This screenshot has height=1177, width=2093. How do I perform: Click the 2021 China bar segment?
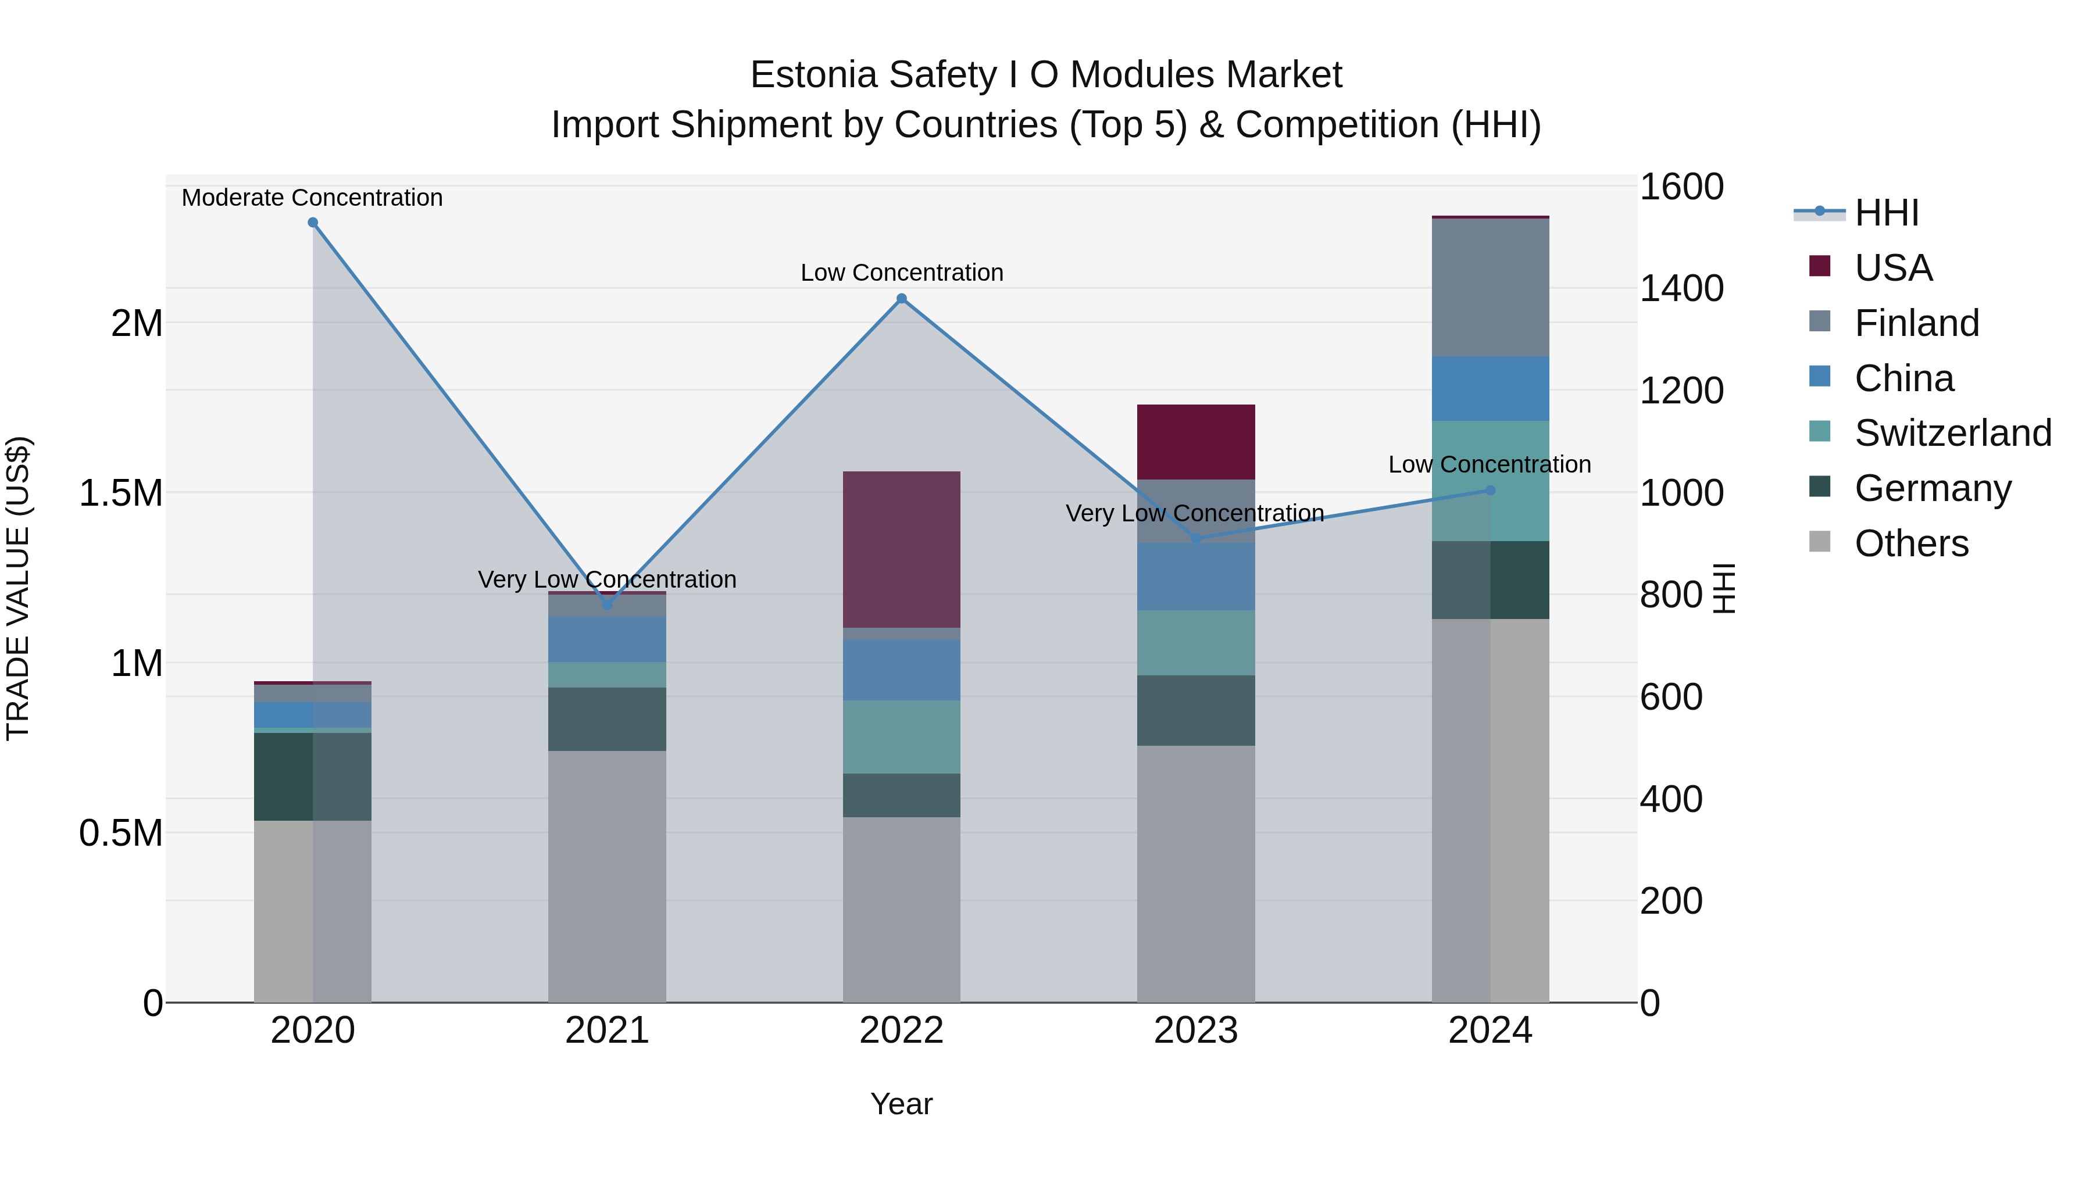[607, 639]
